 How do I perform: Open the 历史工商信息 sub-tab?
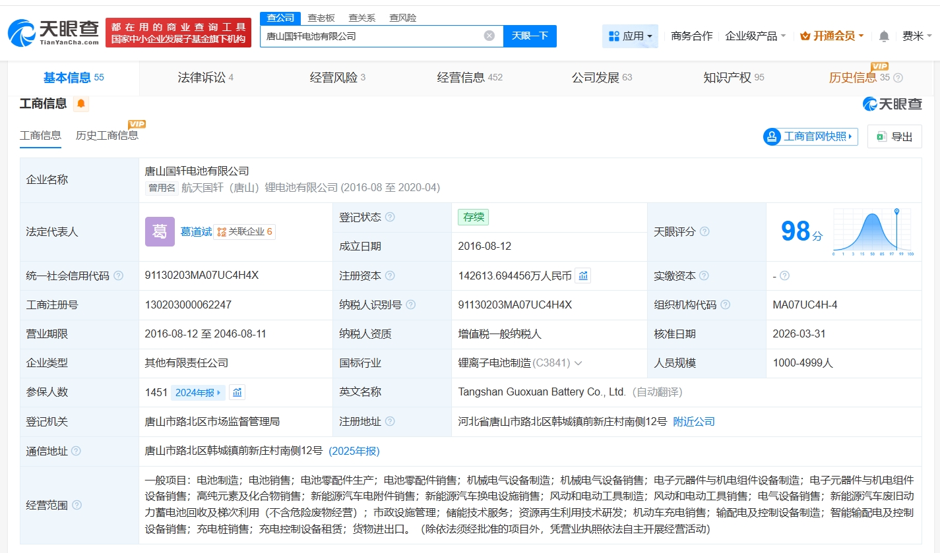107,135
